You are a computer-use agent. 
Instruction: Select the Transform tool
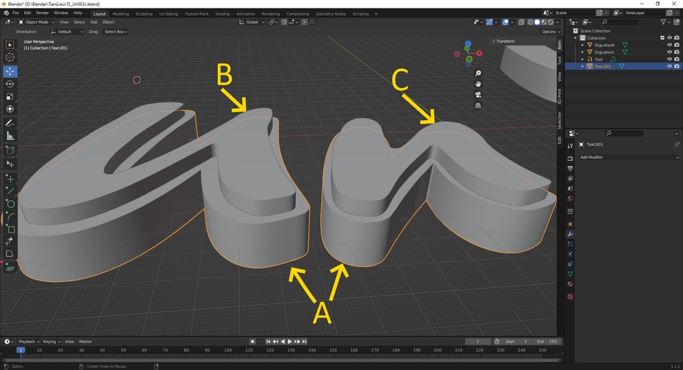point(9,109)
